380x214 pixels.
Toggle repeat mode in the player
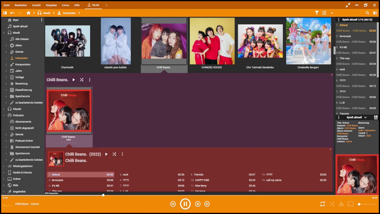(x=323, y=204)
